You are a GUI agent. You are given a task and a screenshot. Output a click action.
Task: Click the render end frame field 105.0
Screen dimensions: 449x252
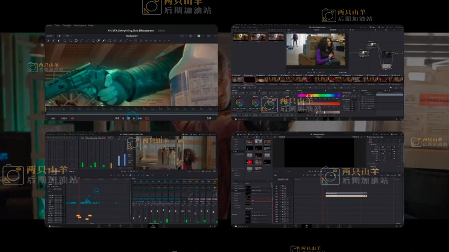click(x=64, y=118)
